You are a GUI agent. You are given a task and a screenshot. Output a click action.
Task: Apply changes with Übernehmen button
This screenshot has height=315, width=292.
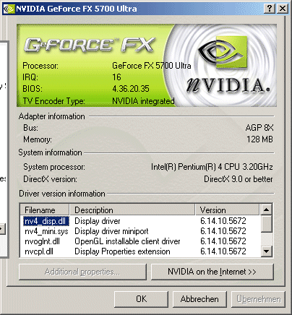pyautogui.click(x=258, y=299)
